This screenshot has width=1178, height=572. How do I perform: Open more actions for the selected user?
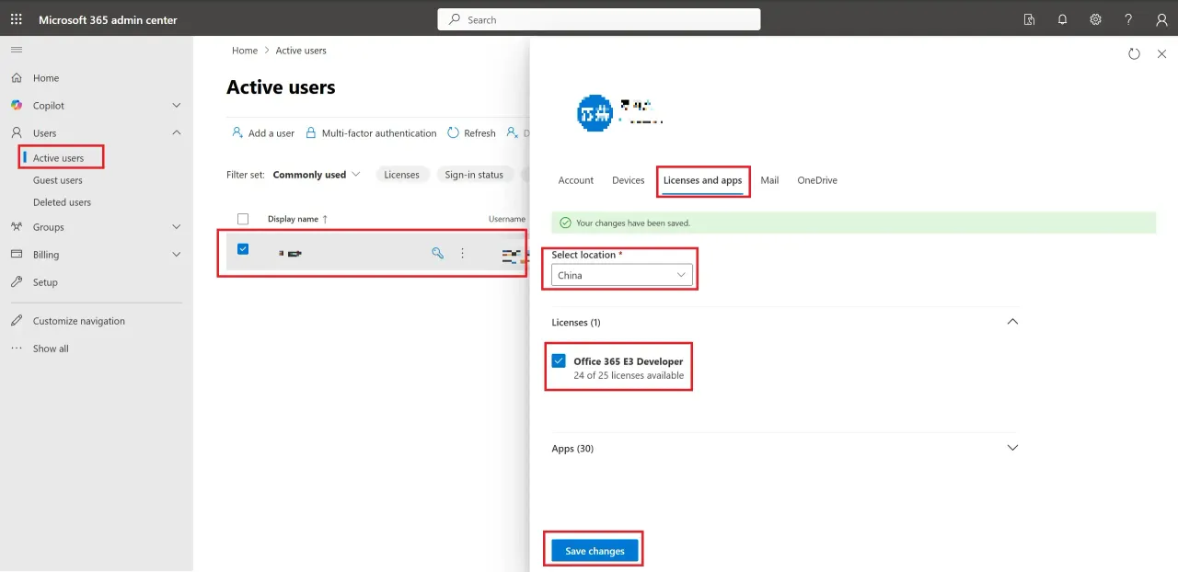tap(463, 253)
